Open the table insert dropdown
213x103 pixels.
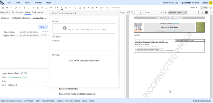(102, 8)
